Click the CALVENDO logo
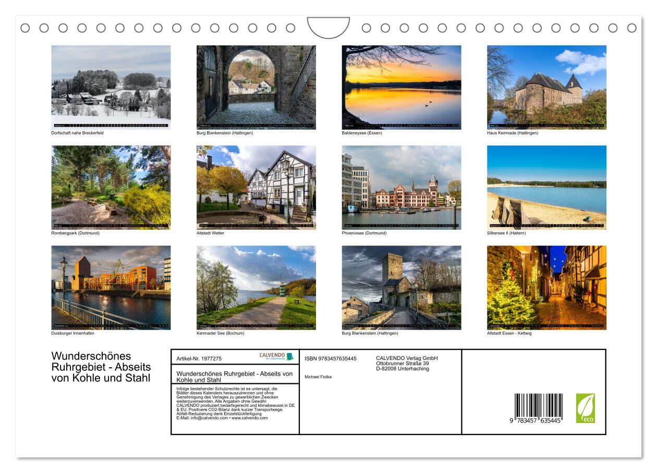Screen dimensions: 657x473 tap(276, 357)
